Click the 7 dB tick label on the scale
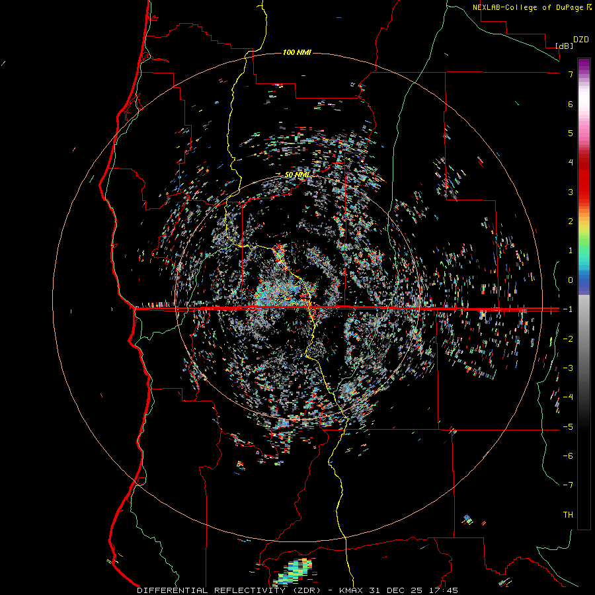Screen dimensions: 595x595 [571, 74]
